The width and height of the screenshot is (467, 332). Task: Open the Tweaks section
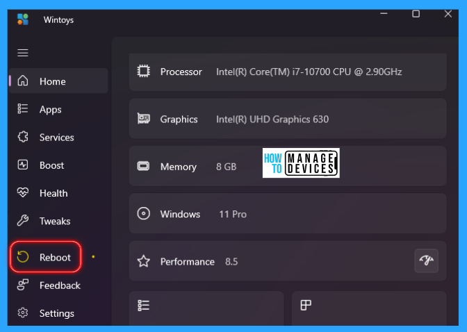58,221
